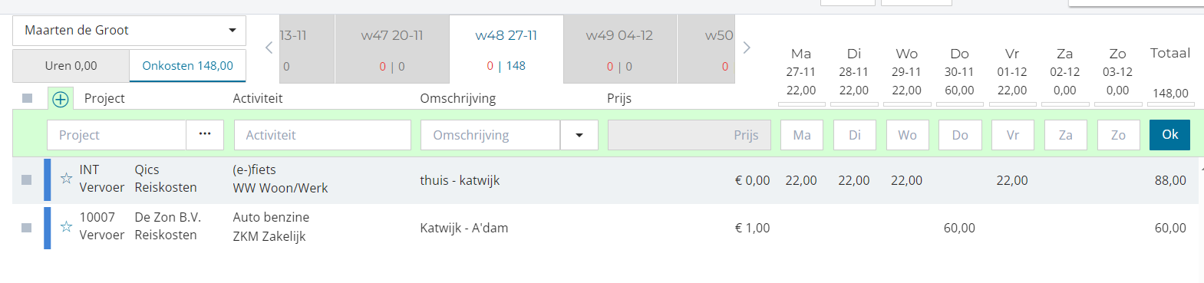Click the Activiteit input field
Screen dimensions: 1204x283
coord(322,135)
